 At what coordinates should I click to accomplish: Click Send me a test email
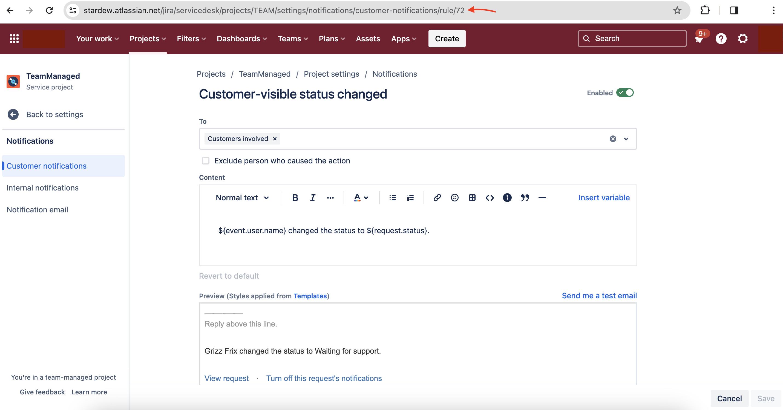point(599,295)
